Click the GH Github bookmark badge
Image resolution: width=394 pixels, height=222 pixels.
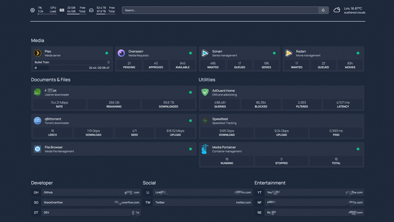36,192
